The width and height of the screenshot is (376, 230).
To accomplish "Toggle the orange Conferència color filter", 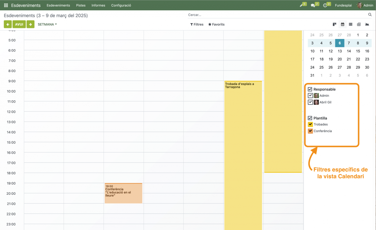I will (310, 131).
